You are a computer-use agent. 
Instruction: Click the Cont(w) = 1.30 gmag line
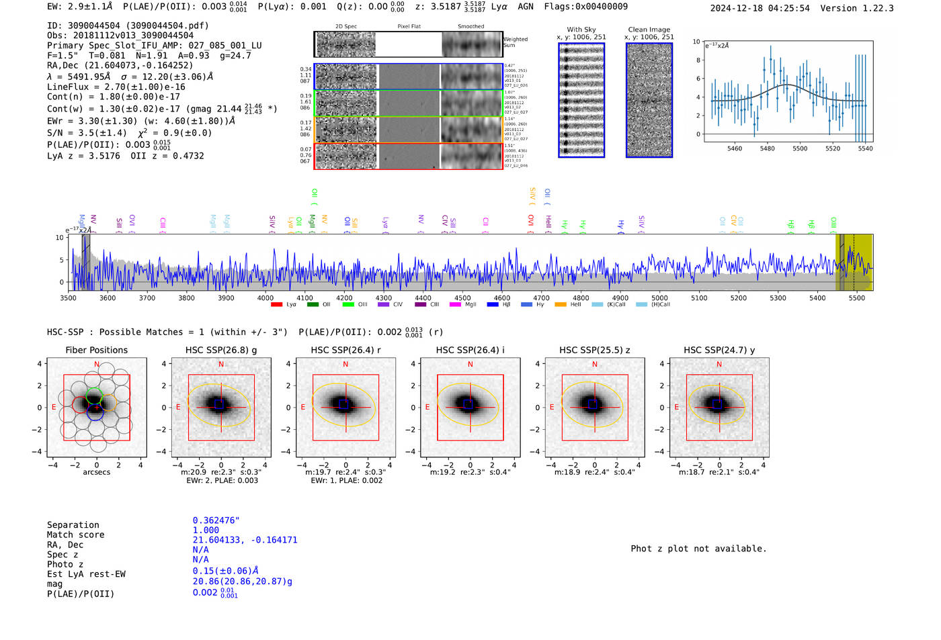coord(162,108)
